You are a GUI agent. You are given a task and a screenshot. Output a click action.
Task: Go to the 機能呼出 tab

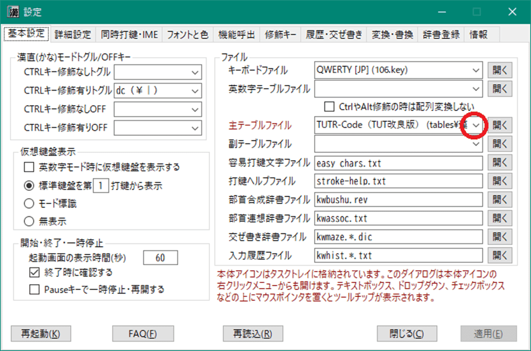pos(236,35)
